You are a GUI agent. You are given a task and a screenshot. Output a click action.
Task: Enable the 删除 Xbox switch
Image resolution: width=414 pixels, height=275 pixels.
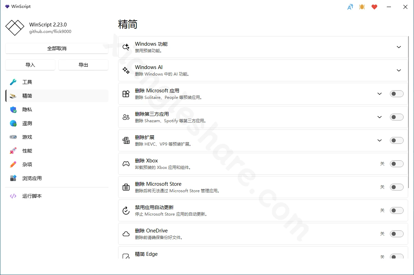pyautogui.click(x=396, y=164)
